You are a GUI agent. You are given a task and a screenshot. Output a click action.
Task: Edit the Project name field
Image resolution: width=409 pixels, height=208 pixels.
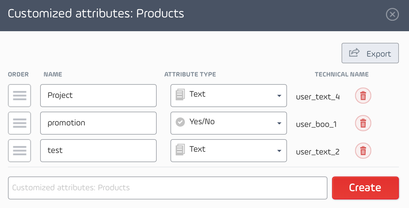(x=98, y=96)
